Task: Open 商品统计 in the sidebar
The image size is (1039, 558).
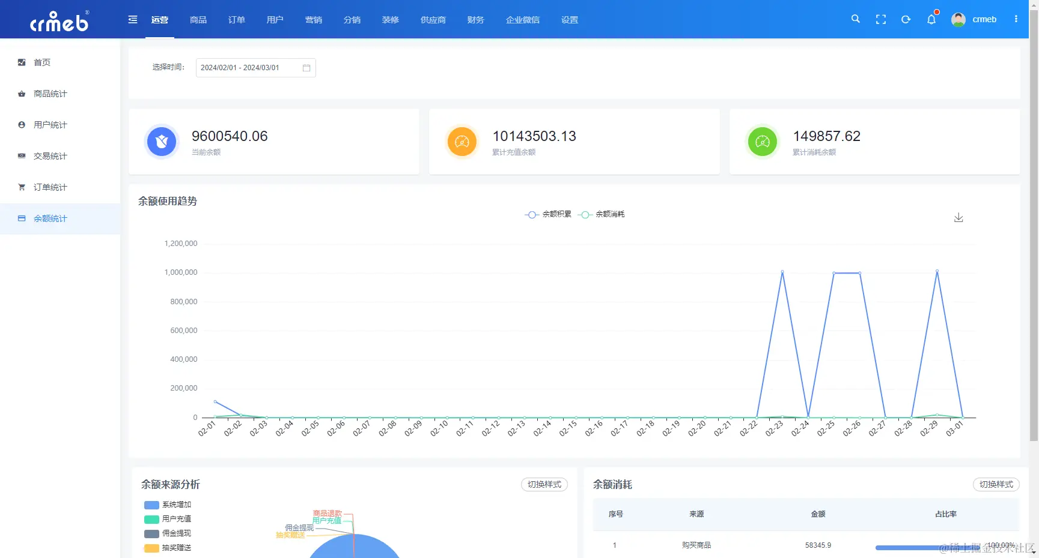Action: [x=60, y=94]
